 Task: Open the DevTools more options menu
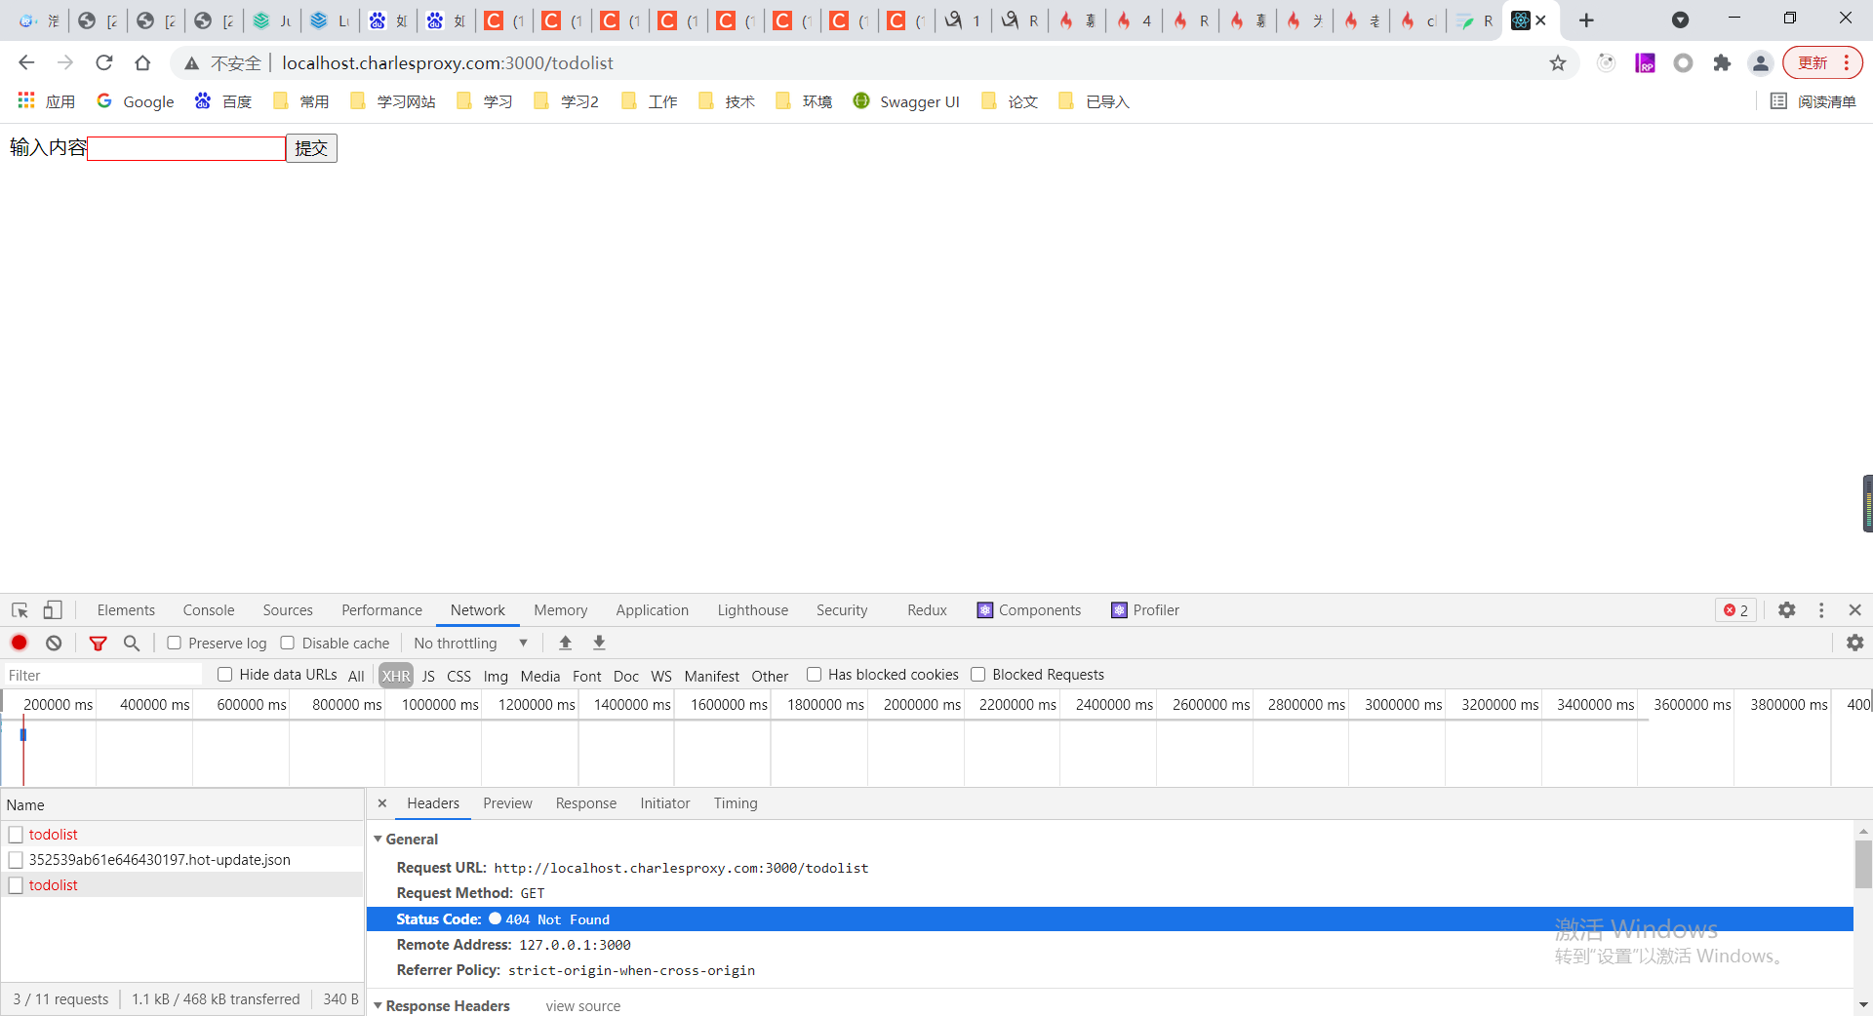(x=1821, y=610)
